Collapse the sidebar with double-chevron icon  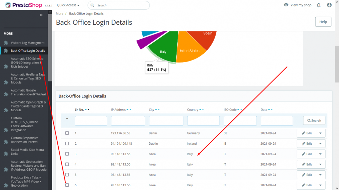pyautogui.click(x=41, y=15)
